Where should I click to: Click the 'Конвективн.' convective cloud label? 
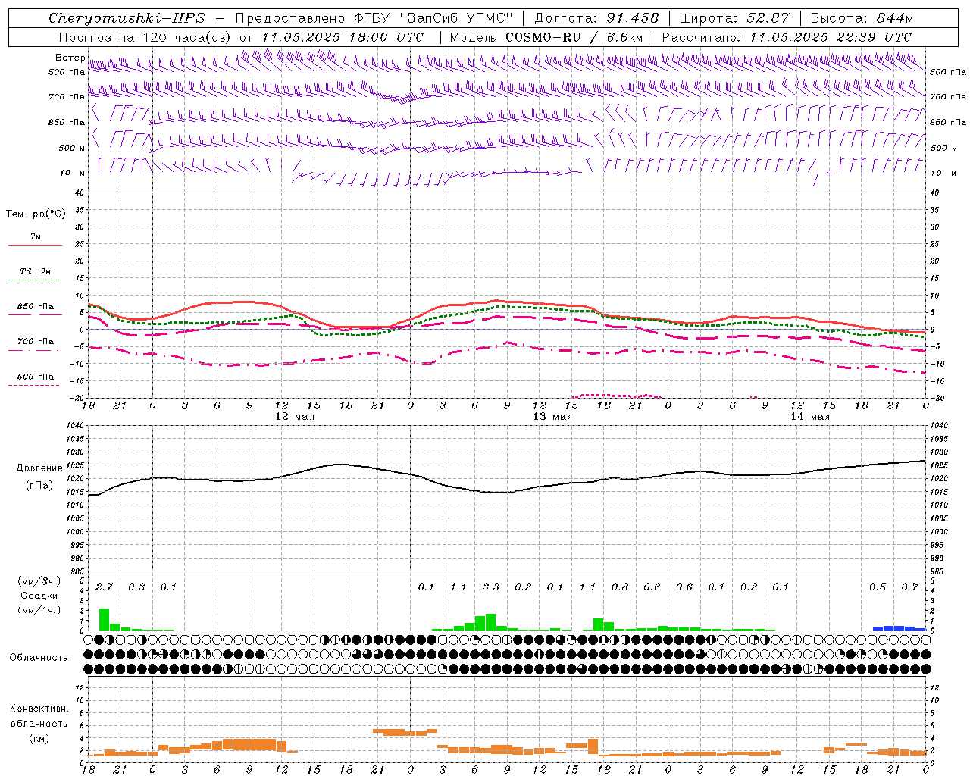click(x=39, y=709)
